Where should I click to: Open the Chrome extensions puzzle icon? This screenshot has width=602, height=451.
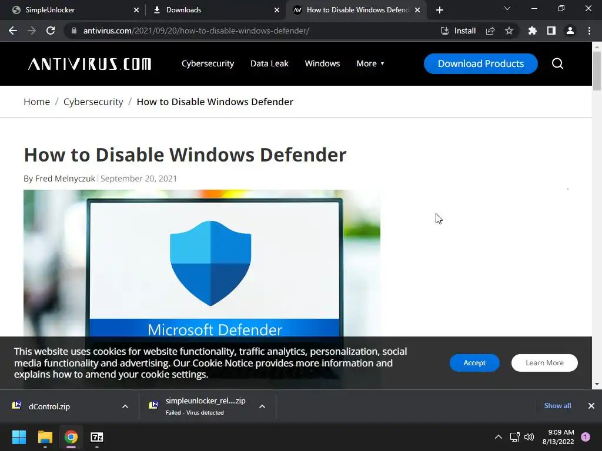point(532,31)
